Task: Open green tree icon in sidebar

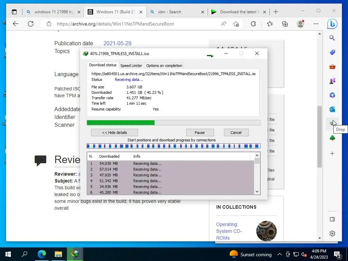Action: [x=332, y=138]
